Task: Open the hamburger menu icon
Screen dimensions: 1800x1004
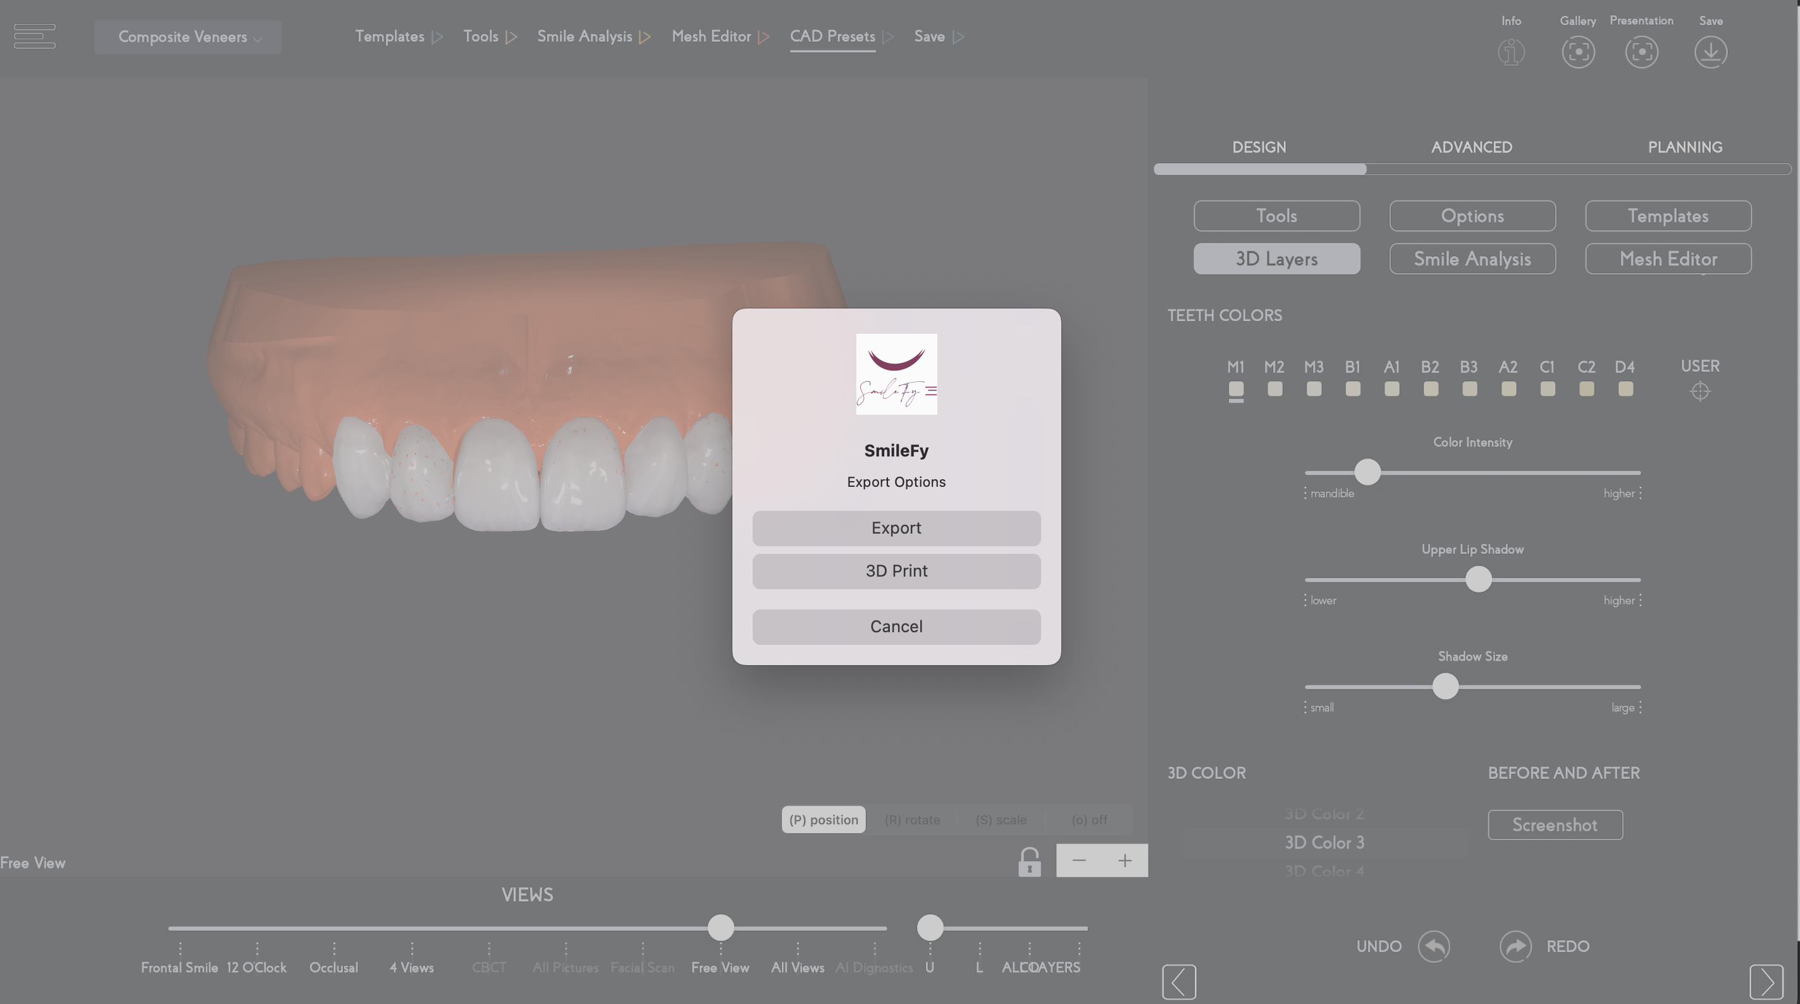Action: point(34,36)
